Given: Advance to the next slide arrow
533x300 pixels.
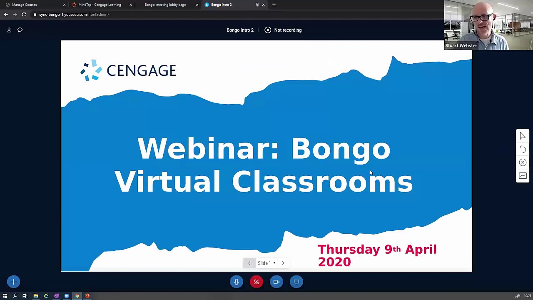Looking at the screenshot, I should (283, 263).
